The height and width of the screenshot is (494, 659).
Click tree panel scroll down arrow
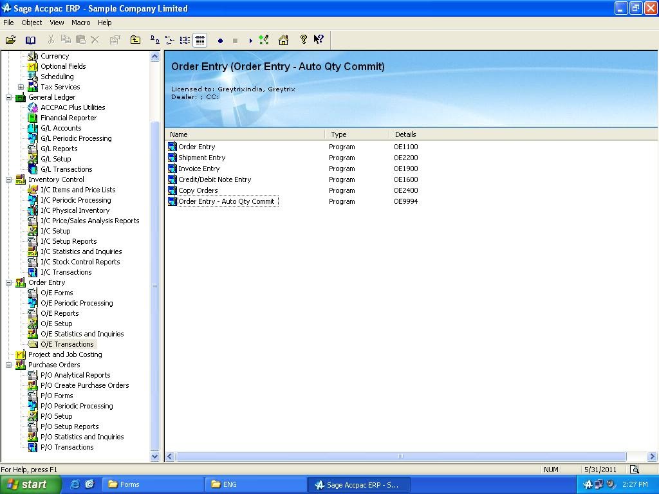click(x=154, y=456)
